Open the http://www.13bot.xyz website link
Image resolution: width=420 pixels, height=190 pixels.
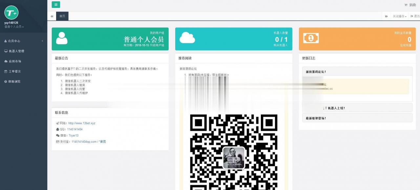click(x=82, y=123)
